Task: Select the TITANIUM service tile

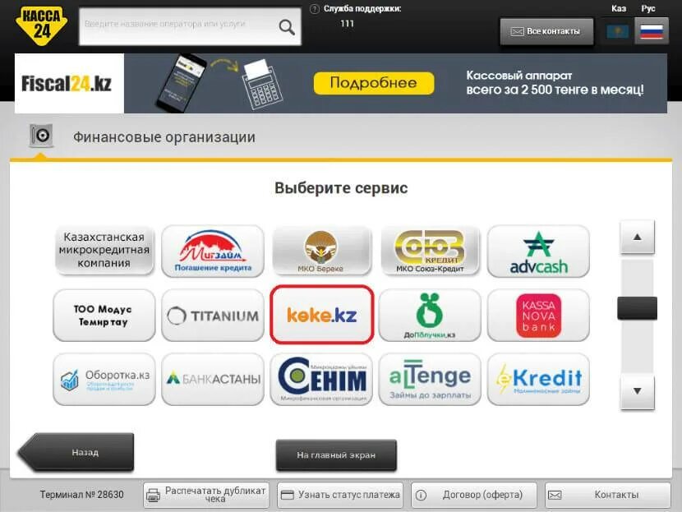Action: (213, 315)
